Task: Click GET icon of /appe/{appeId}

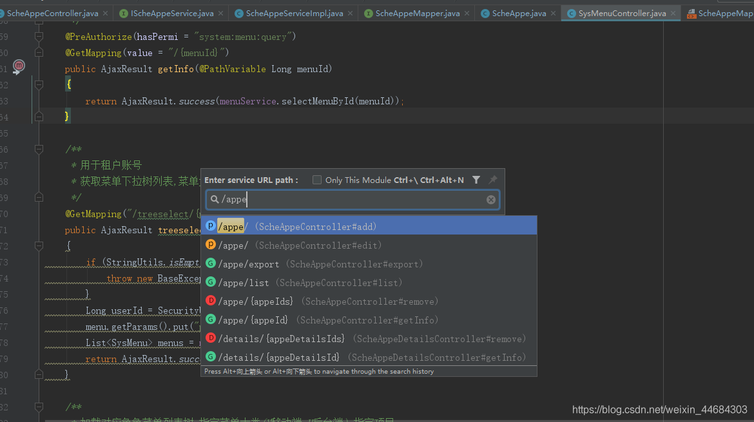Action: click(x=211, y=319)
